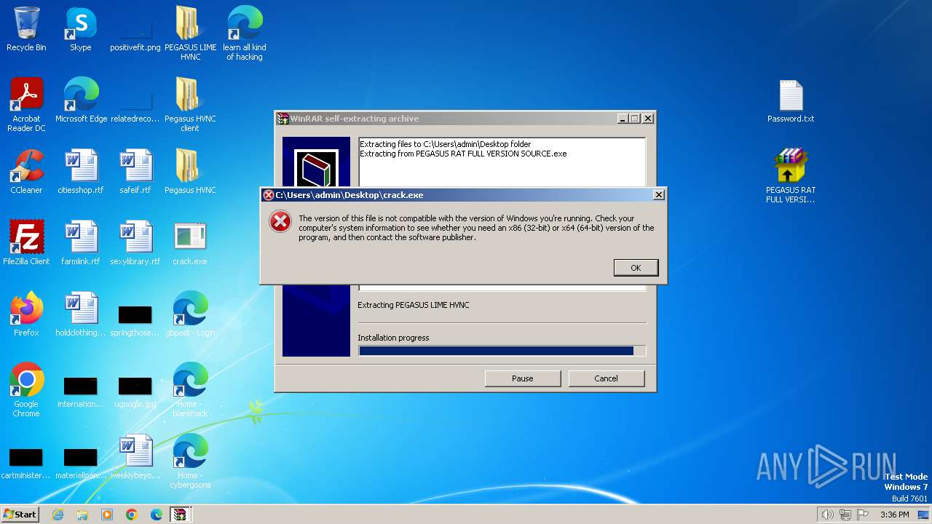Click the 'Installation progress' label
The height and width of the screenshot is (524, 932).
[393, 338]
